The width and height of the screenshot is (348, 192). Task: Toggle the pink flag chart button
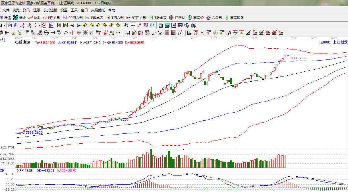(51, 25)
